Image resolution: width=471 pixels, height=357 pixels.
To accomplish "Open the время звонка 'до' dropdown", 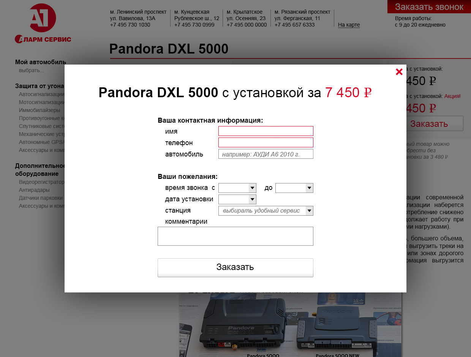I will [294, 188].
